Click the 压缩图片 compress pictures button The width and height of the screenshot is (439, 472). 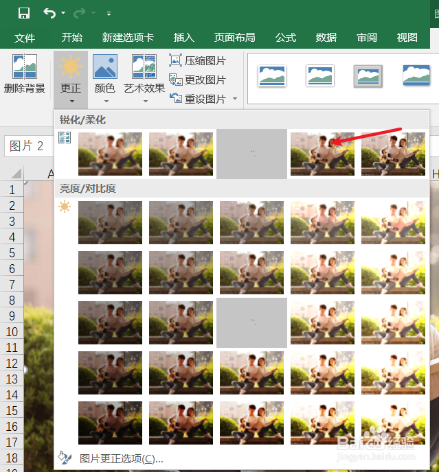pos(197,61)
